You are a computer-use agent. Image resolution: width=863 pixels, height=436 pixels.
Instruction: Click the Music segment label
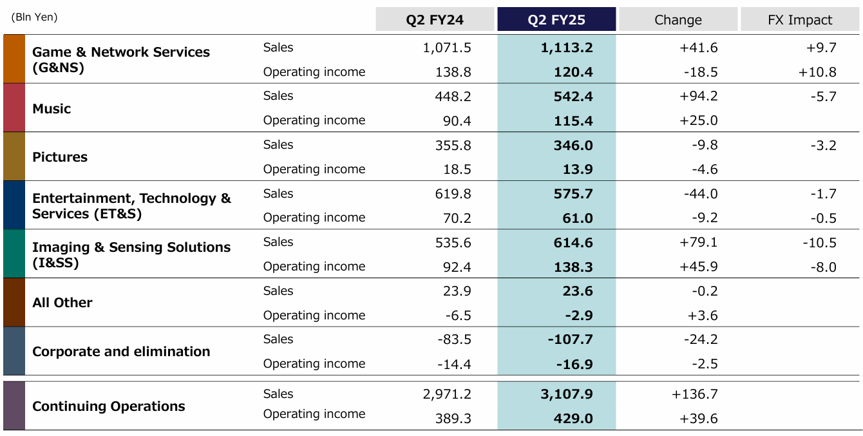pos(52,109)
